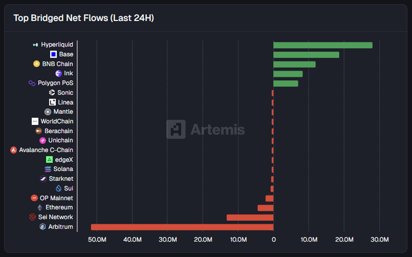This screenshot has width=412, height=257.
Task: Click the Ink chain logo icon
Action: click(x=58, y=74)
